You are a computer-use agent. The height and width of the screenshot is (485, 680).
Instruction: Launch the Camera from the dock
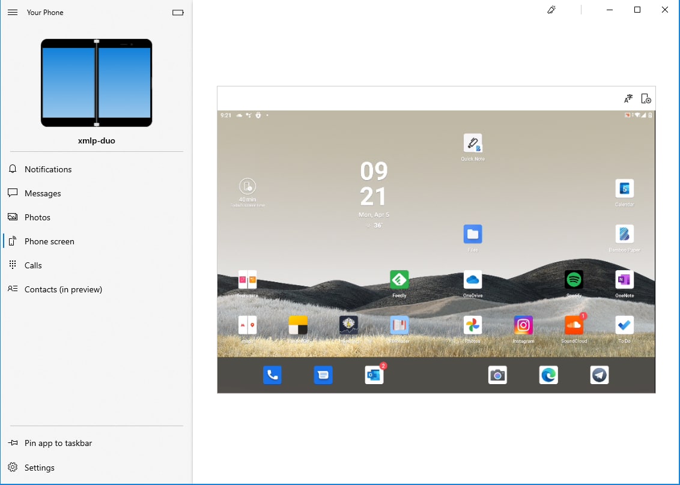pos(497,375)
